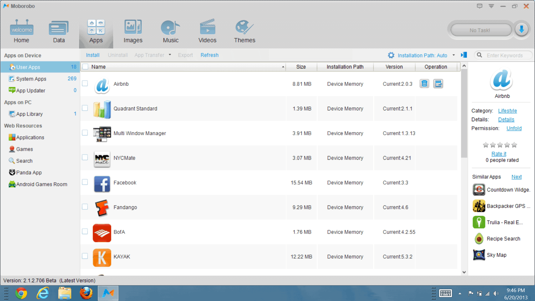Launch Firefox from the taskbar
This screenshot has width=535, height=301.
coord(86,293)
